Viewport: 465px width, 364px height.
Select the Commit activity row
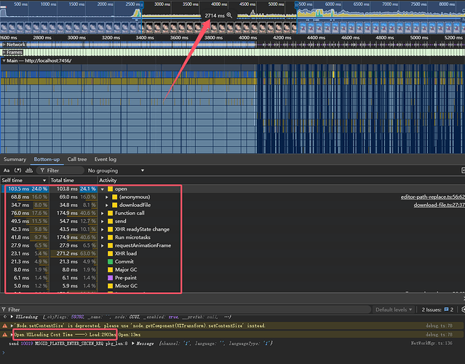tap(233, 261)
